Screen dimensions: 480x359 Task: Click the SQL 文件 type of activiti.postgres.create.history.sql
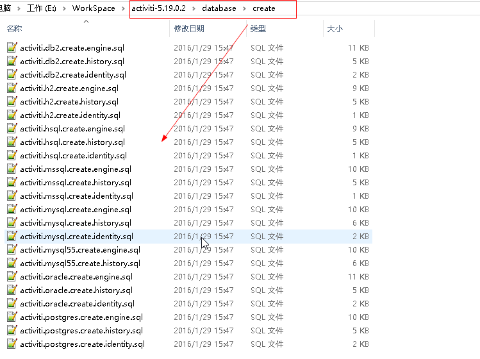(267, 331)
